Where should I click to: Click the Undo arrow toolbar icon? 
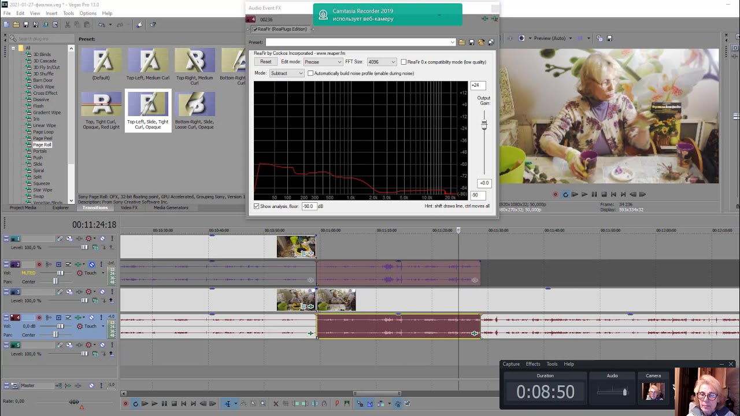(x=102, y=25)
